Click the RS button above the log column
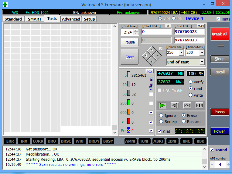 click(150, 71)
